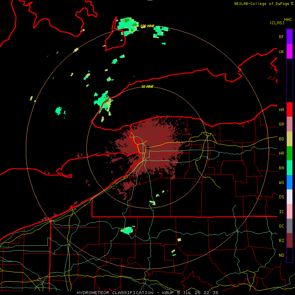
Task: Click the radar site center of the brown echo
Action: click(x=147, y=147)
